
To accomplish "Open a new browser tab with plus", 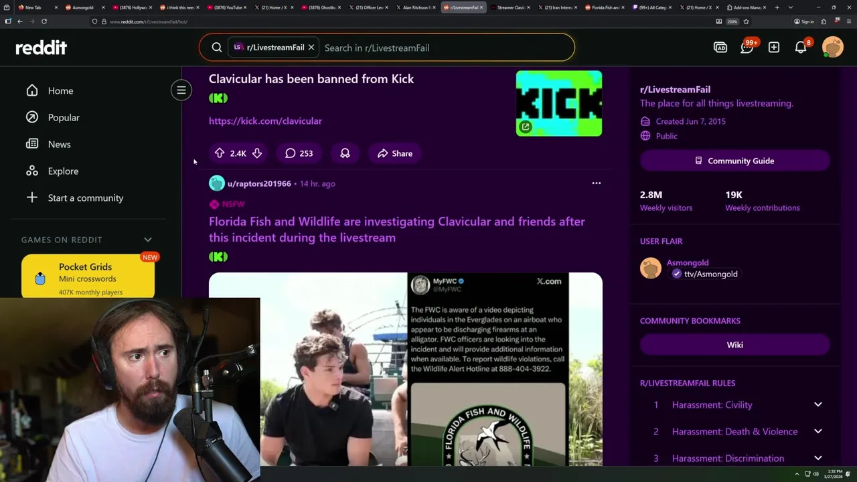I will [777, 7].
